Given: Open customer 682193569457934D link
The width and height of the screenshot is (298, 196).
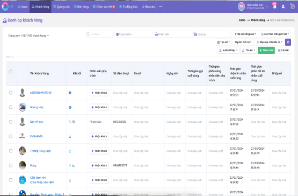Looking at the screenshot, I should click(x=41, y=93).
